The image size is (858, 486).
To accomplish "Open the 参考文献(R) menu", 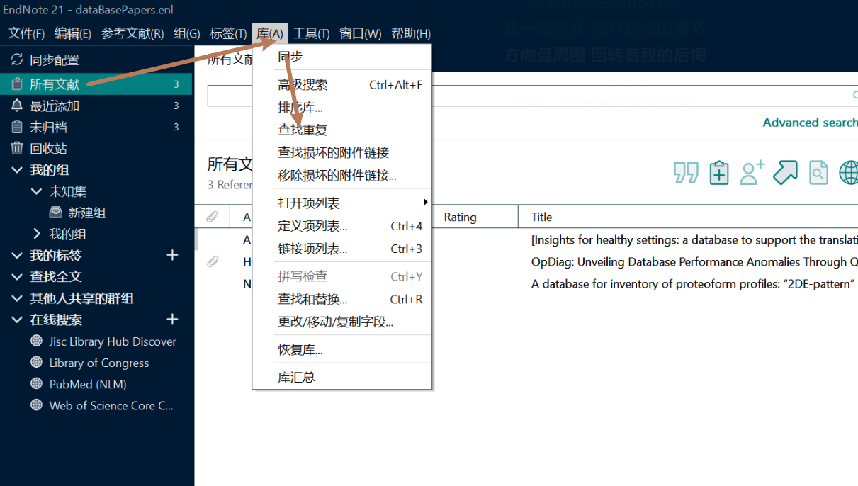I will [x=132, y=33].
